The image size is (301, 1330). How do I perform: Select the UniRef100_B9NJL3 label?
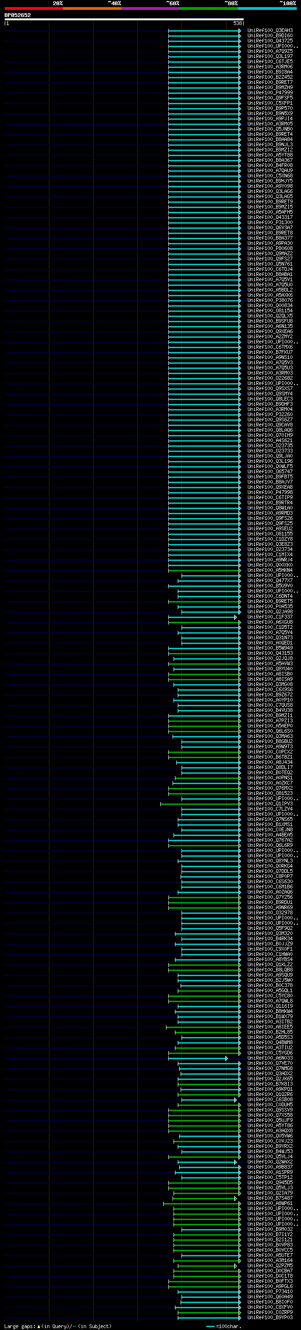270,144
